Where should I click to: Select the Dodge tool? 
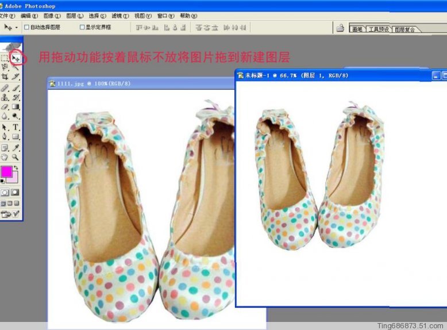pyautogui.click(x=16, y=116)
